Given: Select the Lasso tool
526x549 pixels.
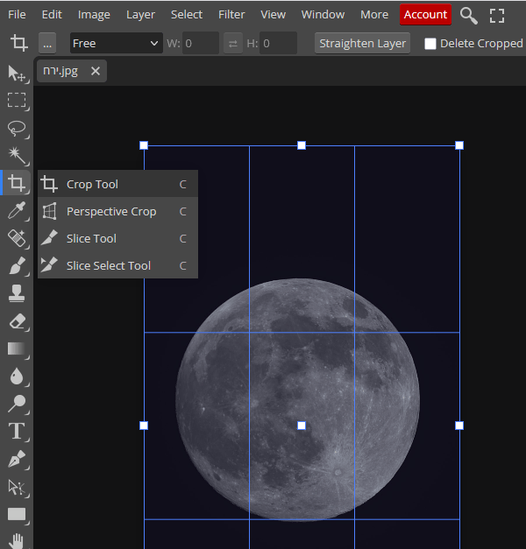Looking at the screenshot, I should (16, 128).
